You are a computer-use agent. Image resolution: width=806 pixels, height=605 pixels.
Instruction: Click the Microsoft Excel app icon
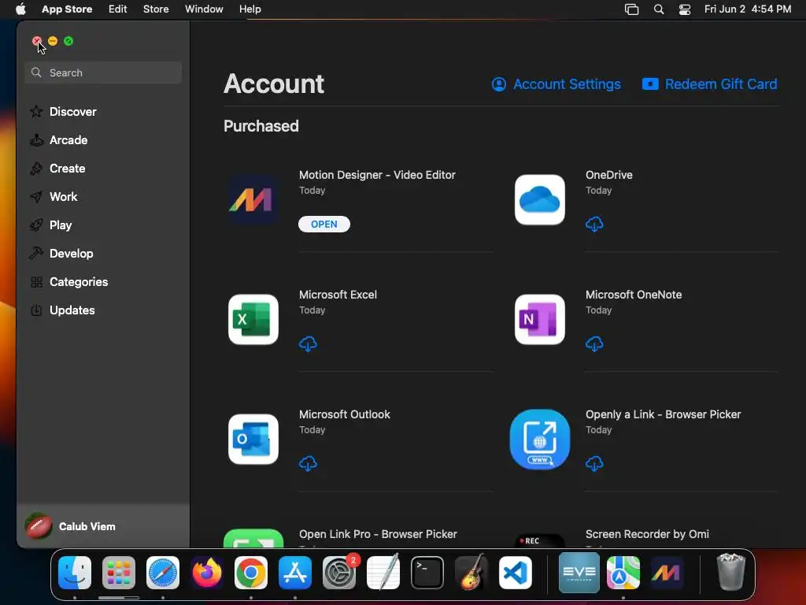click(x=253, y=320)
